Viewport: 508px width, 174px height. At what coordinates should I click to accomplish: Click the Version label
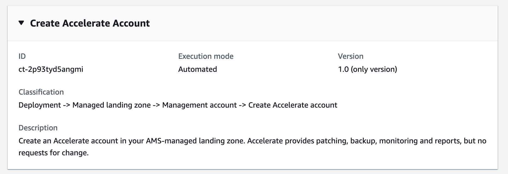(351, 56)
